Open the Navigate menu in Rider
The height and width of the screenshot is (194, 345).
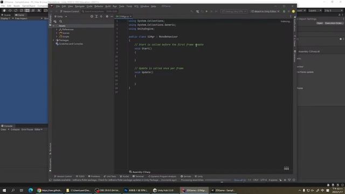(x=80, y=6)
